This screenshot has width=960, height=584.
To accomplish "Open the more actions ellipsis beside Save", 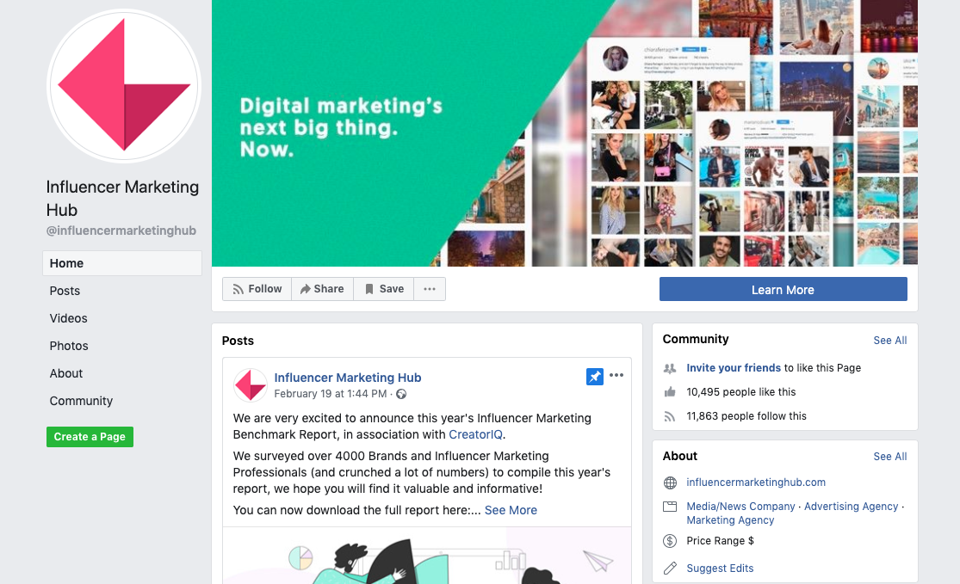I will [430, 289].
